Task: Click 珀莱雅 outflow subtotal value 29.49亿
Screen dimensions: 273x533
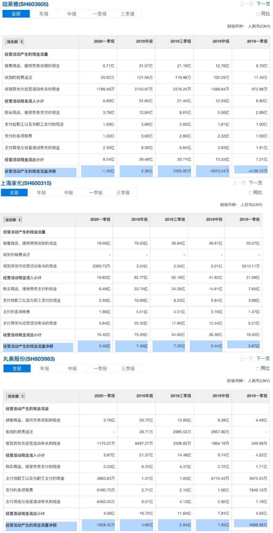Action: pyautogui.click(x=146, y=159)
